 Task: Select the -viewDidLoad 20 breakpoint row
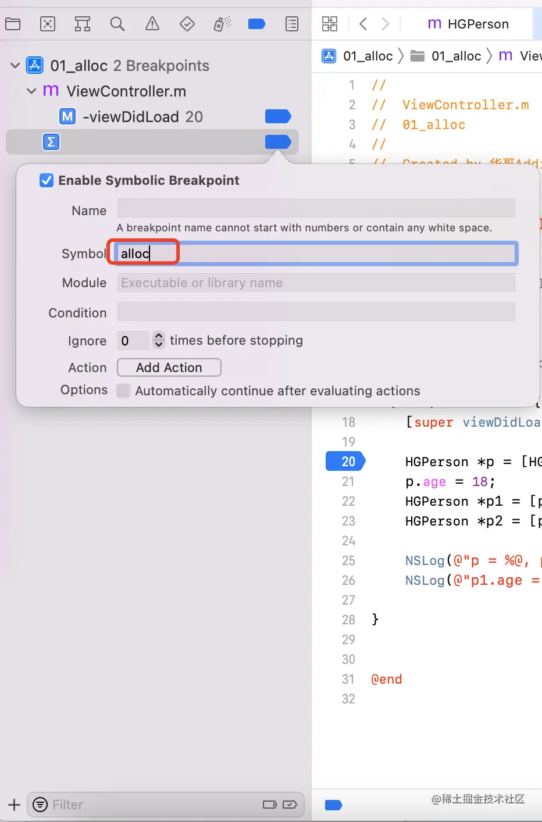[x=152, y=116]
